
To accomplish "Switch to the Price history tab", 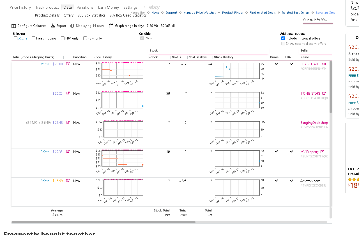I will point(20,7).
